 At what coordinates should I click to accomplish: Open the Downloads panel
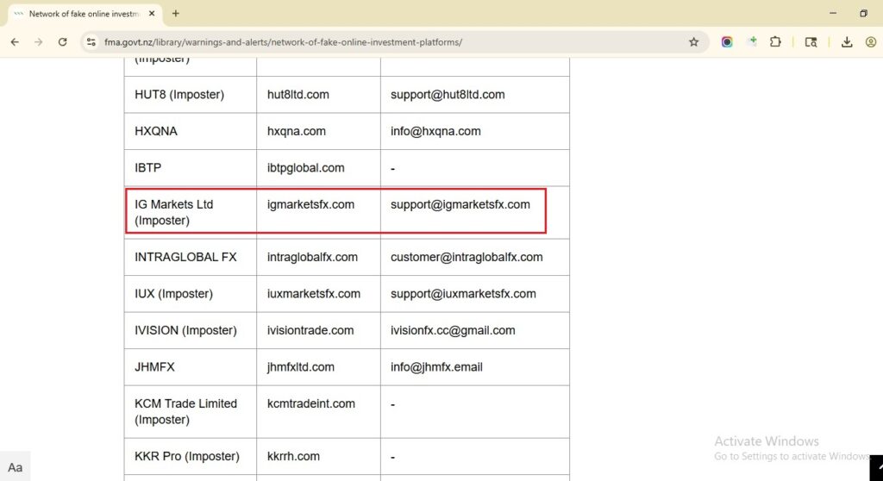tap(847, 42)
